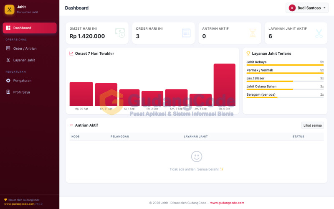Open the Budi Santoso user dropdown
Viewport: 334px width, 209px height.
[x=307, y=8]
